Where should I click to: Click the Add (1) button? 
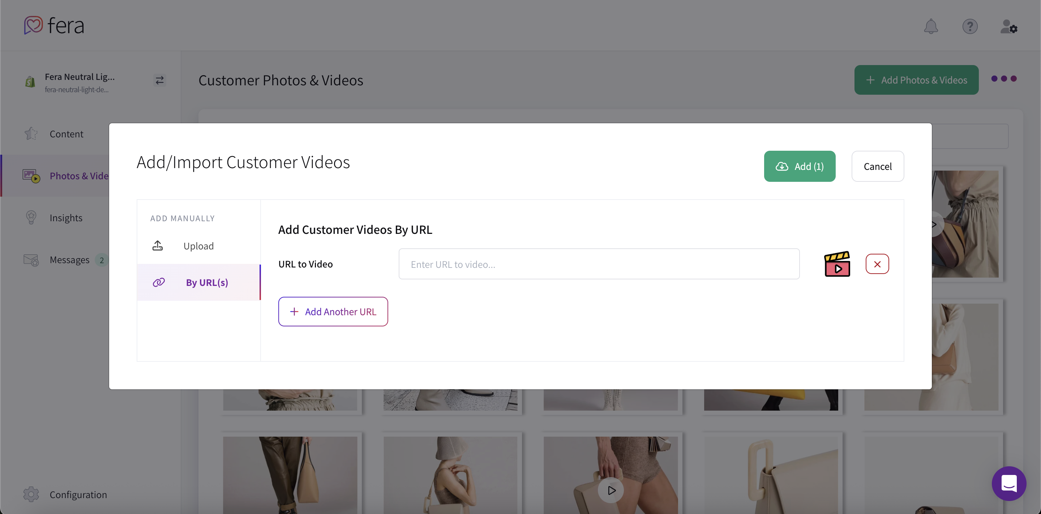[x=799, y=166]
